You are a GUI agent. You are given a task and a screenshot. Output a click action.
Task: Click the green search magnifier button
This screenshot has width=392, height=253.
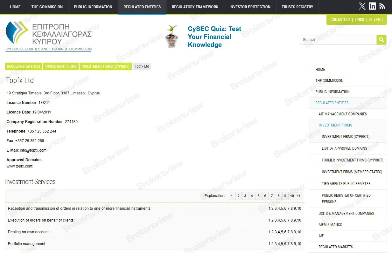click(x=381, y=40)
